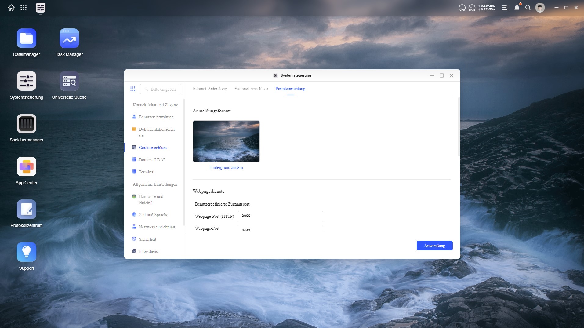Viewport: 584px width, 328px height.
Task: Click the Webpage-Port (HTTP) input field
Action: click(x=280, y=216)
